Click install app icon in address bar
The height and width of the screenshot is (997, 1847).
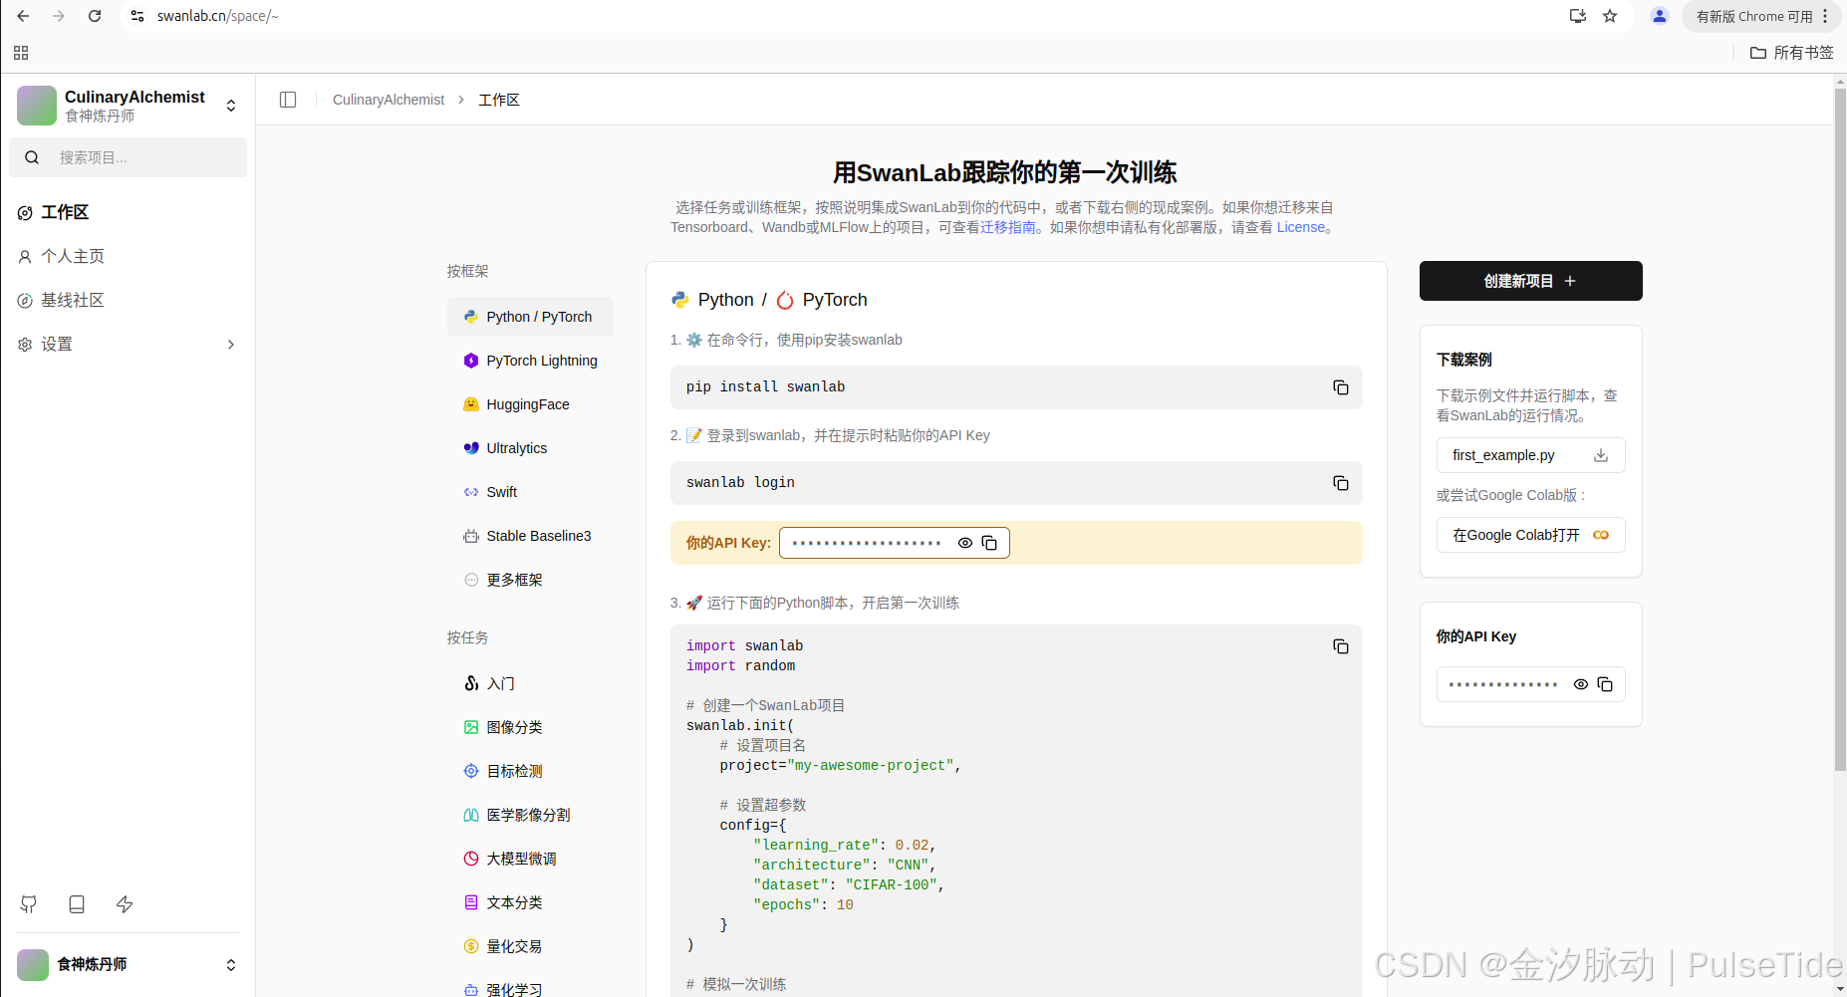tap(1578, 16)
